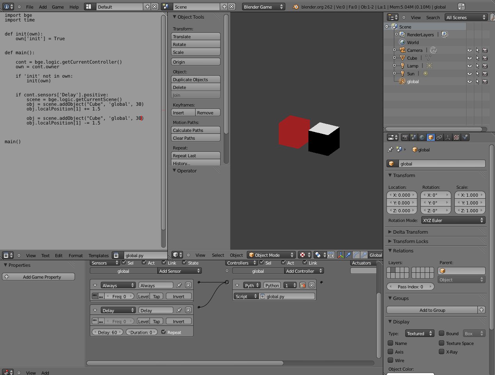Hide Camera object via eye icon
The image size is (495, 375).
pyautogui.click(x=470, y=50)
